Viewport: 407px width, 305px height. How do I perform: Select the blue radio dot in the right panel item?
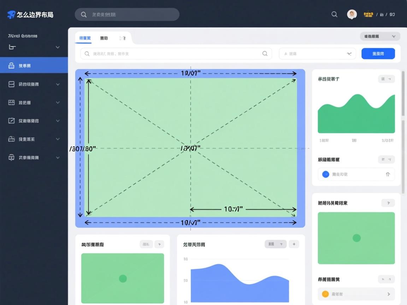tap(325, 174)
